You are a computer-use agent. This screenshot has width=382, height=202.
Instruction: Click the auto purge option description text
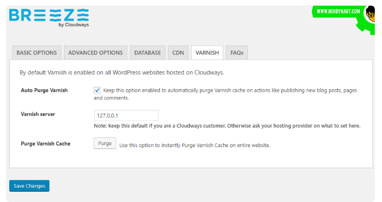(x=225, y=94)
